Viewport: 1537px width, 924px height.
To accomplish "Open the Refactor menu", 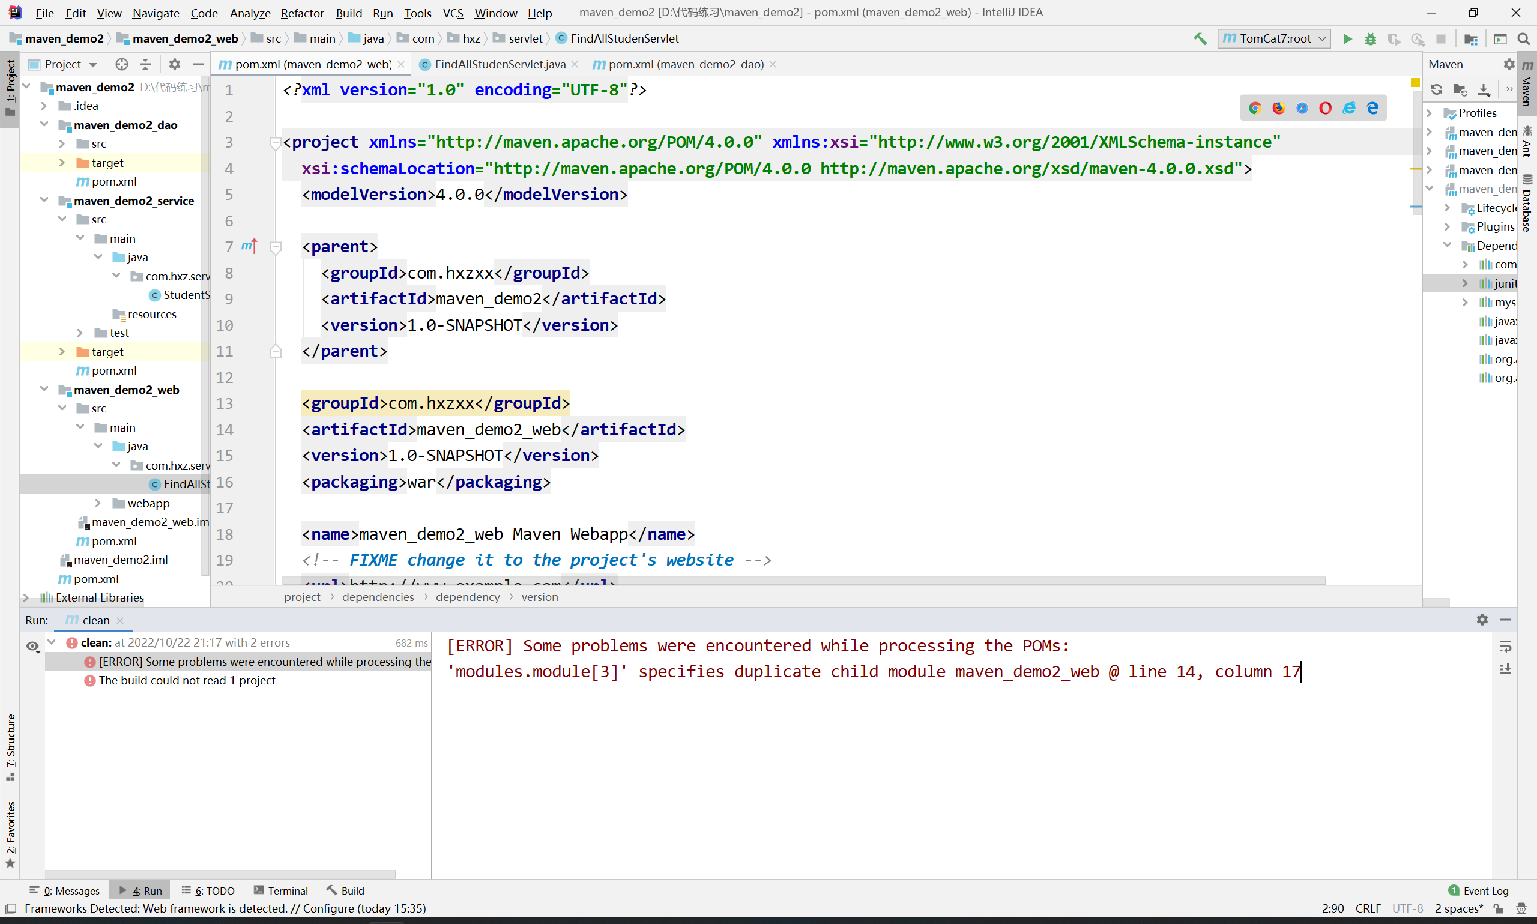I will (302, 13).
